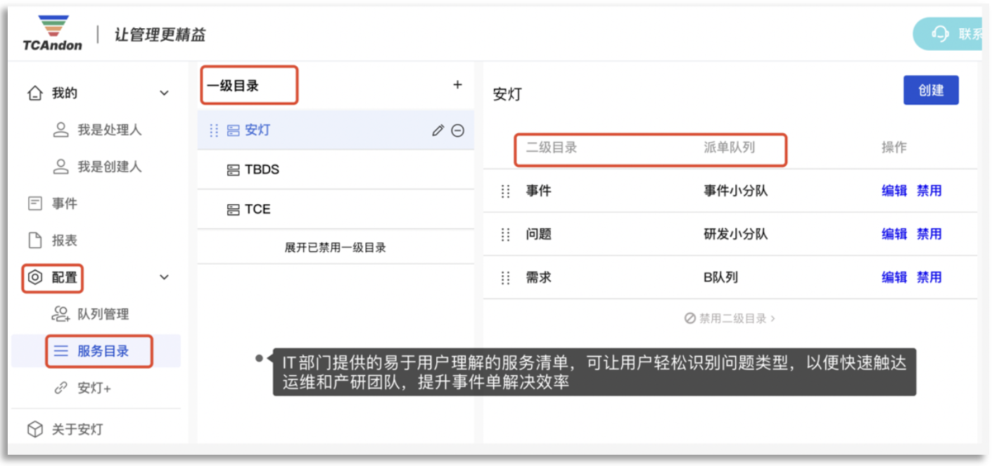Click person icon next to 我是创建人
Screen dimensions: 992x466
tap(61, 167)
